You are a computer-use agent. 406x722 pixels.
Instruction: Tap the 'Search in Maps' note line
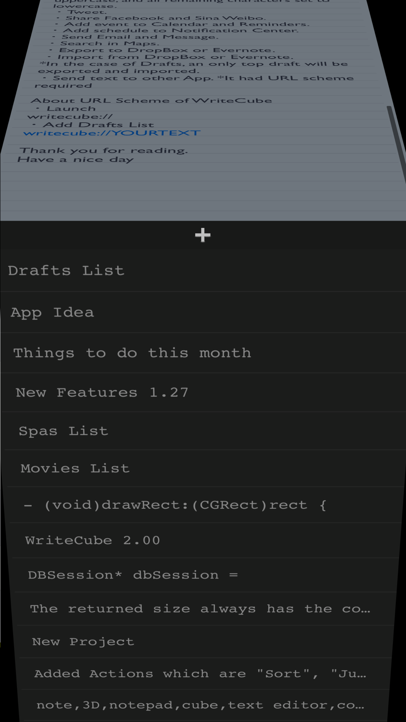[x=110, y=43]
